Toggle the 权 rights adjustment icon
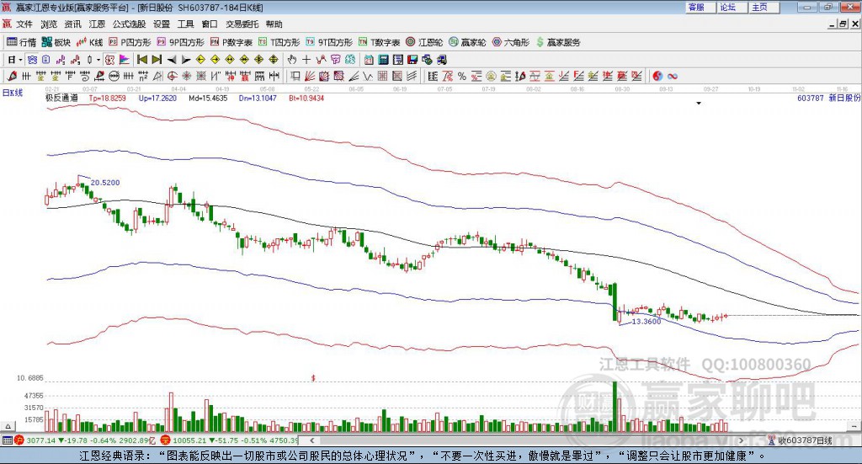 point(109,60)
